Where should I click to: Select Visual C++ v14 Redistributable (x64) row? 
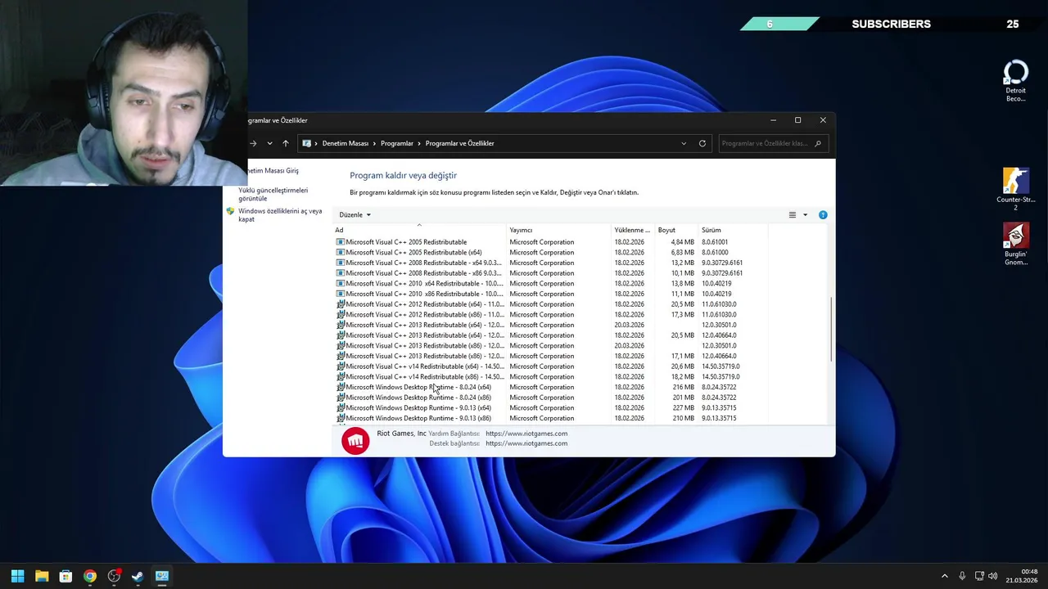click(550, 366)
